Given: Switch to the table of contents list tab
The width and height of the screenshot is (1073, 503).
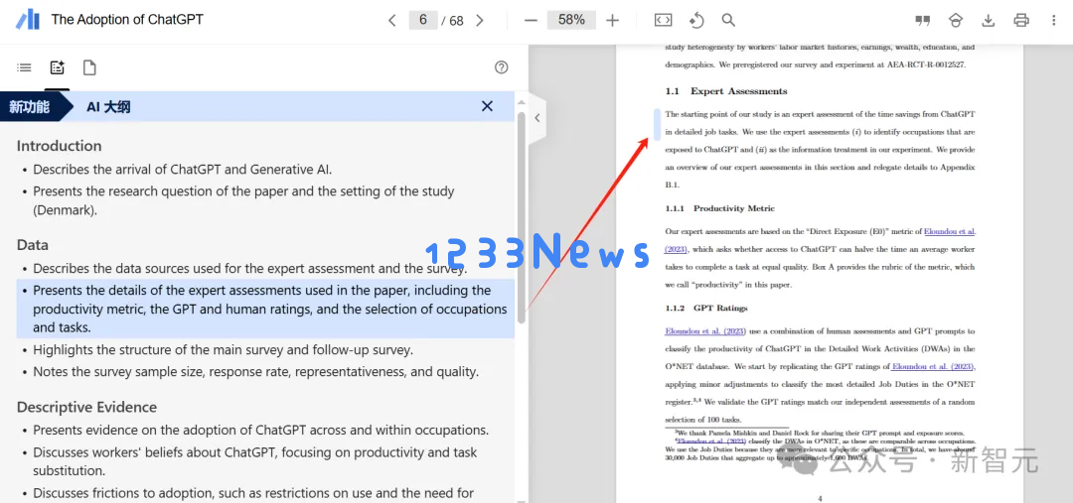Looking at the screenshot, I should click(x=24, y=67).
